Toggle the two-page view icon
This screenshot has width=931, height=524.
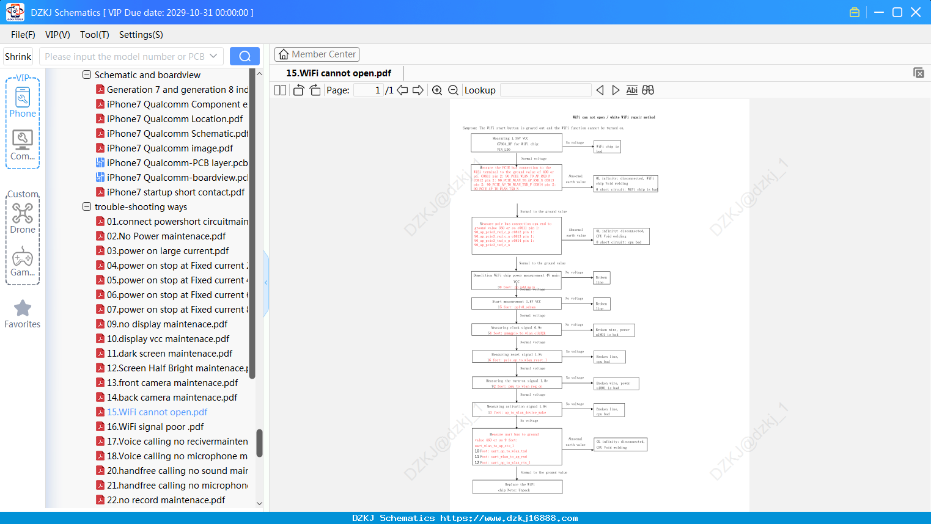[280, 90]
